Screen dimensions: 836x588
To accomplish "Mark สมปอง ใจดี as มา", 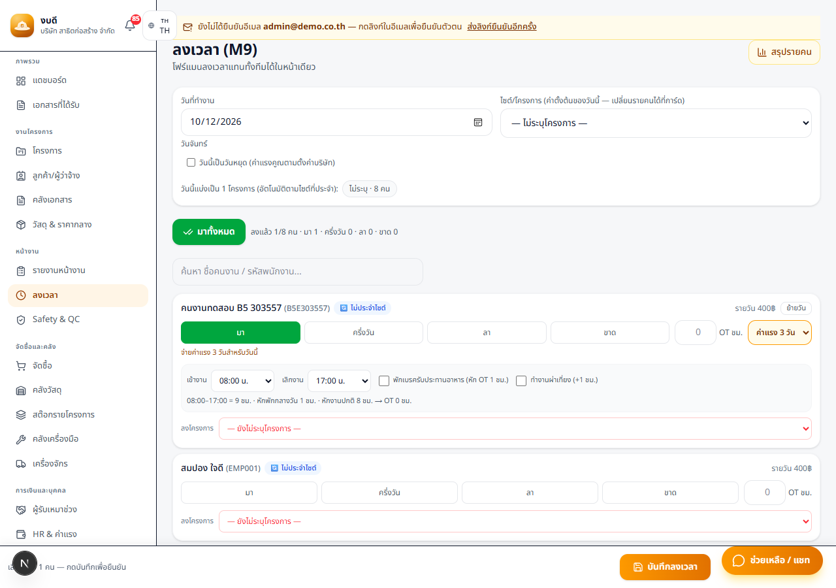I will pyautogui.click(x=249, y=493).
